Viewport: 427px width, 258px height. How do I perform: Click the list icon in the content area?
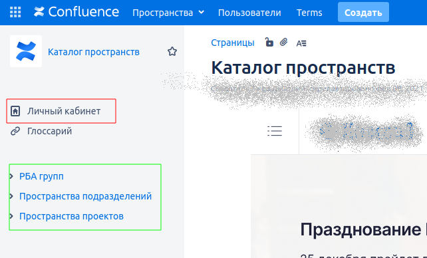275,131
